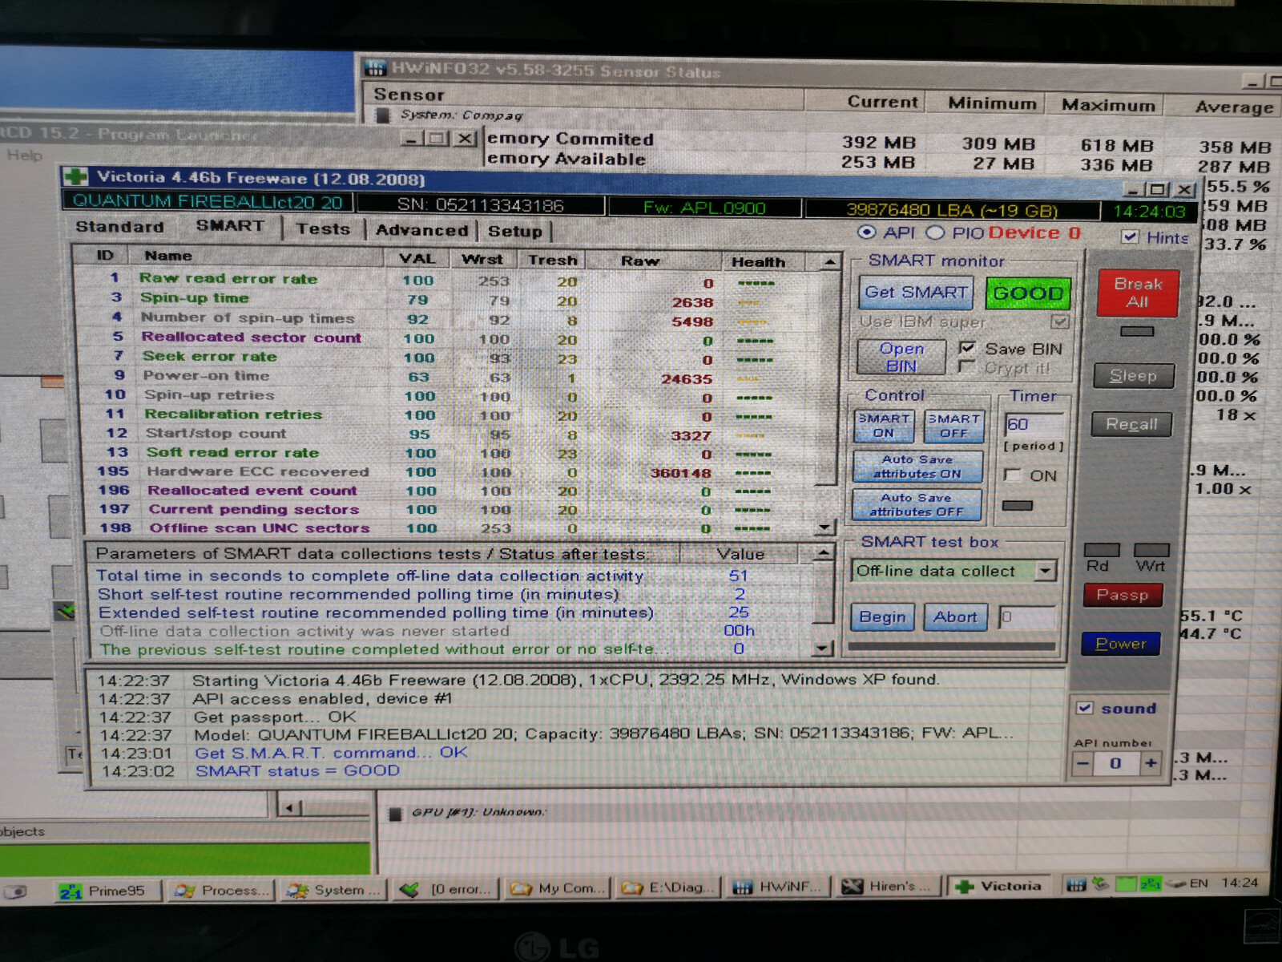This screenshot has width=1282, height=962.
Task: Open the Advanced tab
Action: (x=421, y=231)
